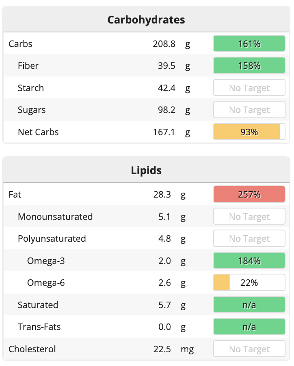
Task: Click the Carbohydrates section header
Action: tap(146, 19)
